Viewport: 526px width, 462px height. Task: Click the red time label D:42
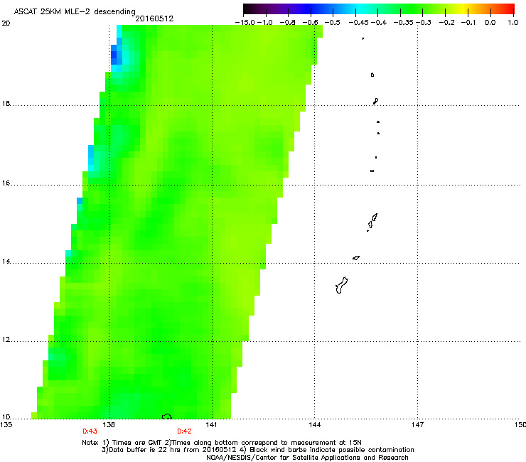pos(184,431)
